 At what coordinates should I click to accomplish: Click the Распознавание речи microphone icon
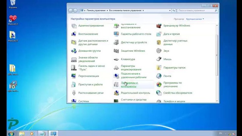[74, 93]
